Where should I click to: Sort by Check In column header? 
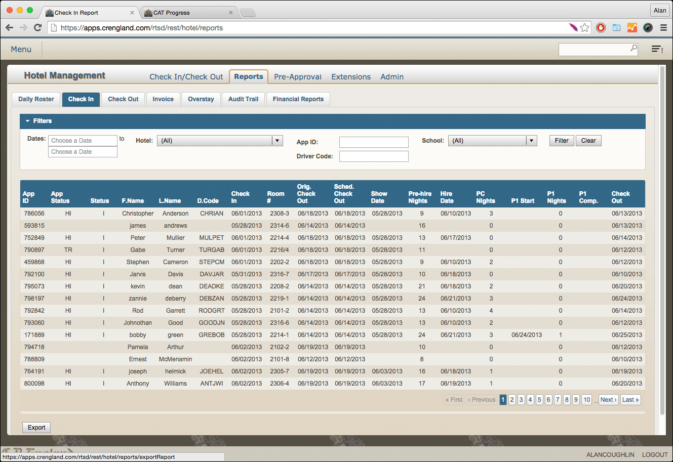pyautogui.click(x=241, y=197)
